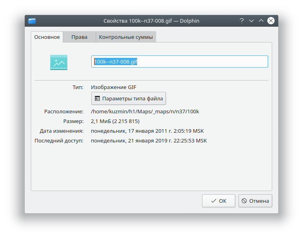Minimize the properties dialog window
The height and width of the screenshot is (238, 303).
click(x=251, y=21)
